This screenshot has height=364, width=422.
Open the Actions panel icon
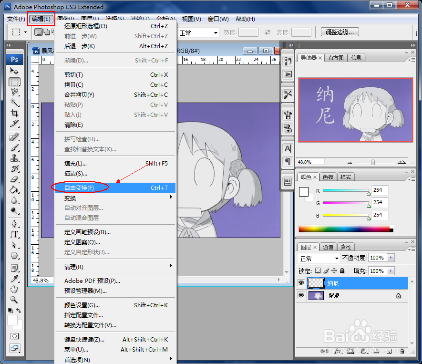point(288,73)
